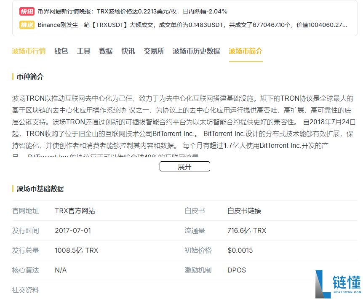Screen dimensions: 363x299
Task: Click the issue date value 2017-07-01
Action: tap(73, 230)
